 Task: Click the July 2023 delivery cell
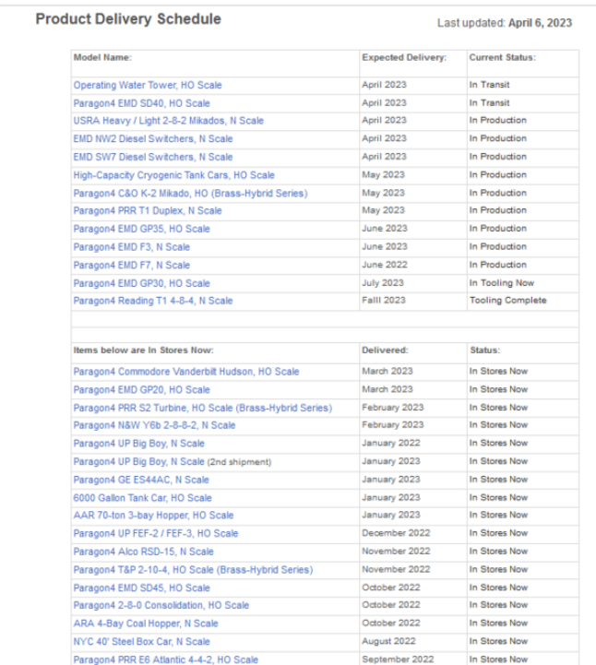tap(383, 283)
